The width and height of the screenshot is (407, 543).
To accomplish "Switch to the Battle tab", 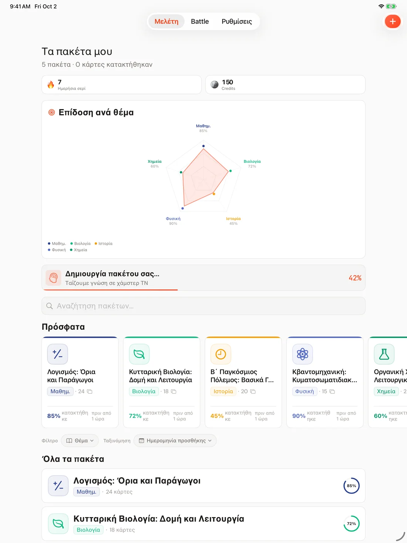I will tap(200, 21).
